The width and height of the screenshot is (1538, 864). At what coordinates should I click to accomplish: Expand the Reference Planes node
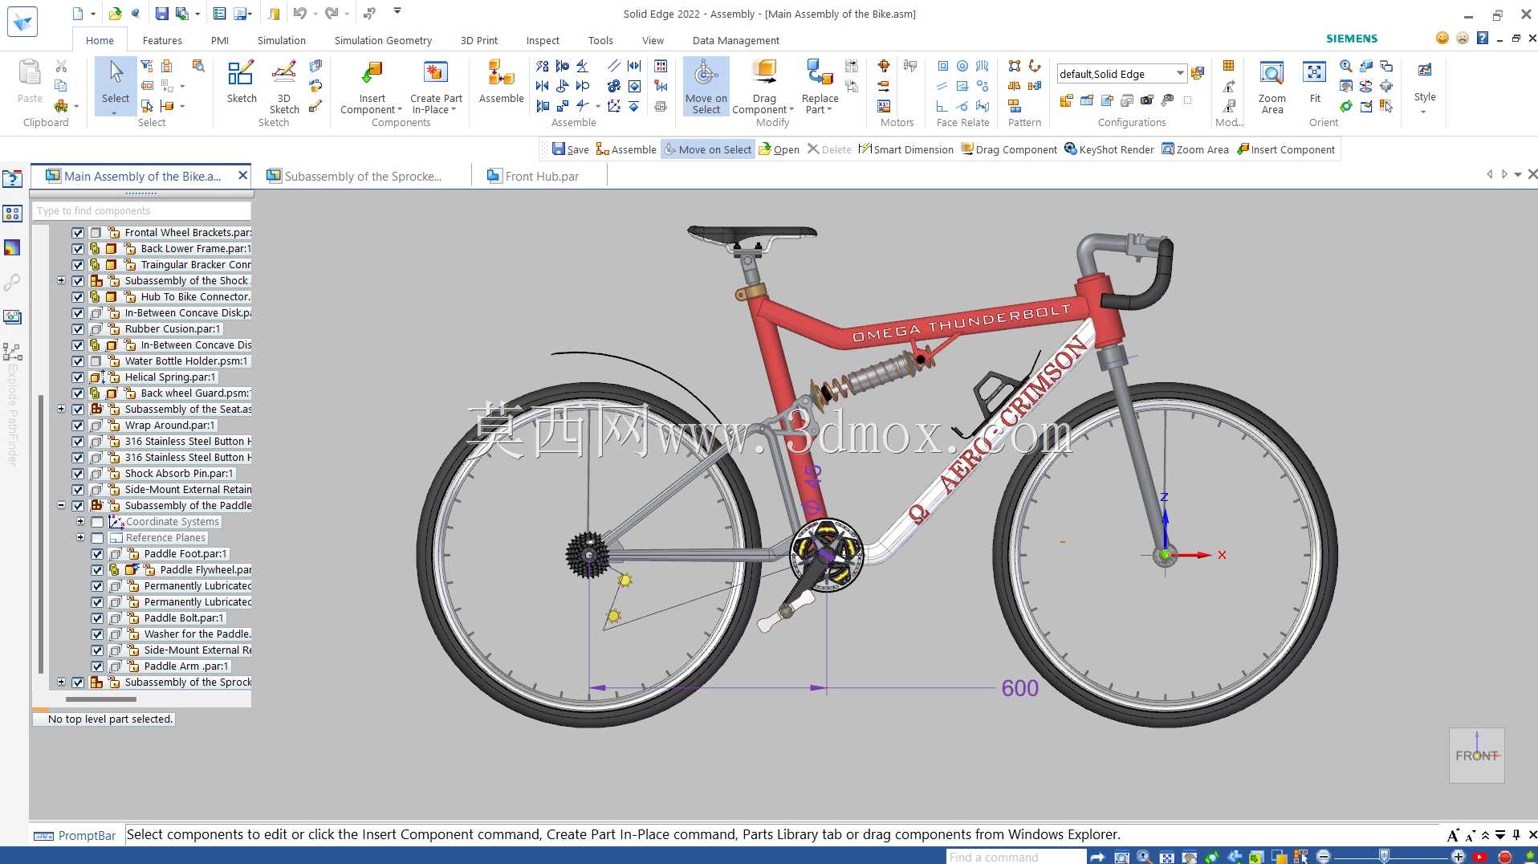coord(80,537)
